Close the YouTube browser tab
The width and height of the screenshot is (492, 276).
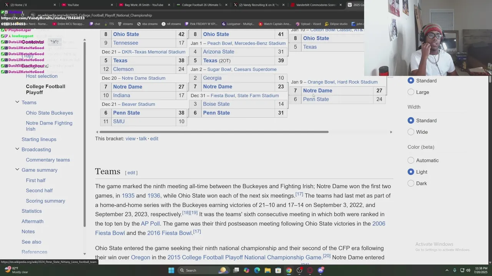112,5
